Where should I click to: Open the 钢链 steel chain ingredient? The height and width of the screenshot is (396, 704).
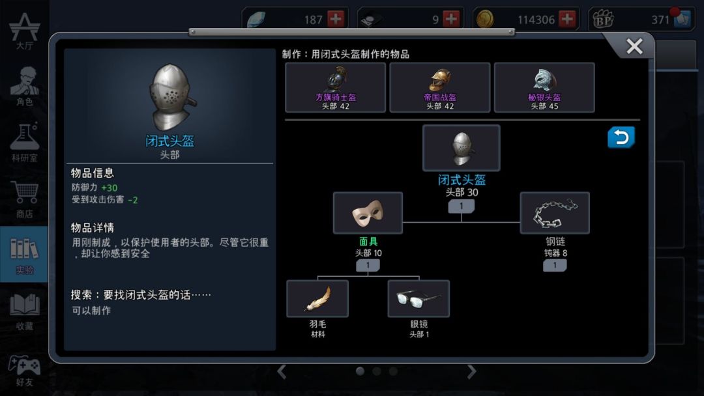(555, 213)
